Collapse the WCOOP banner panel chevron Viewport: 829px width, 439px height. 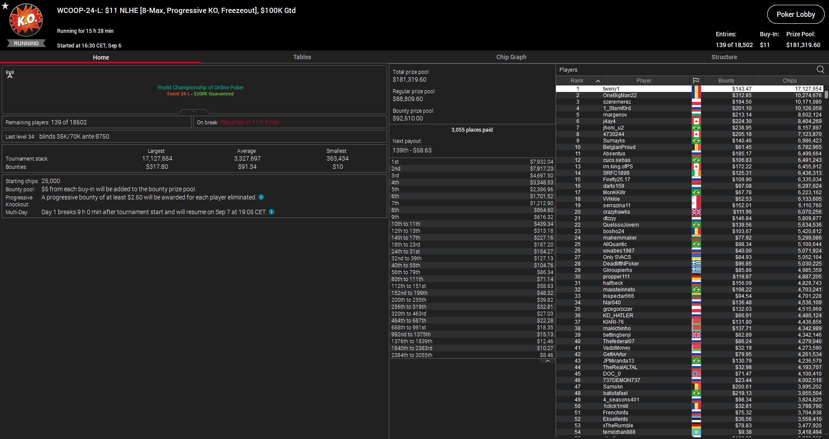(x=194, y=111)
